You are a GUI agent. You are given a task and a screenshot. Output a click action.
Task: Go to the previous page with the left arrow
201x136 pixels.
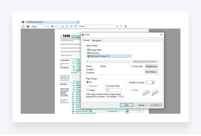pyautogui.click(x=52, y=26)
